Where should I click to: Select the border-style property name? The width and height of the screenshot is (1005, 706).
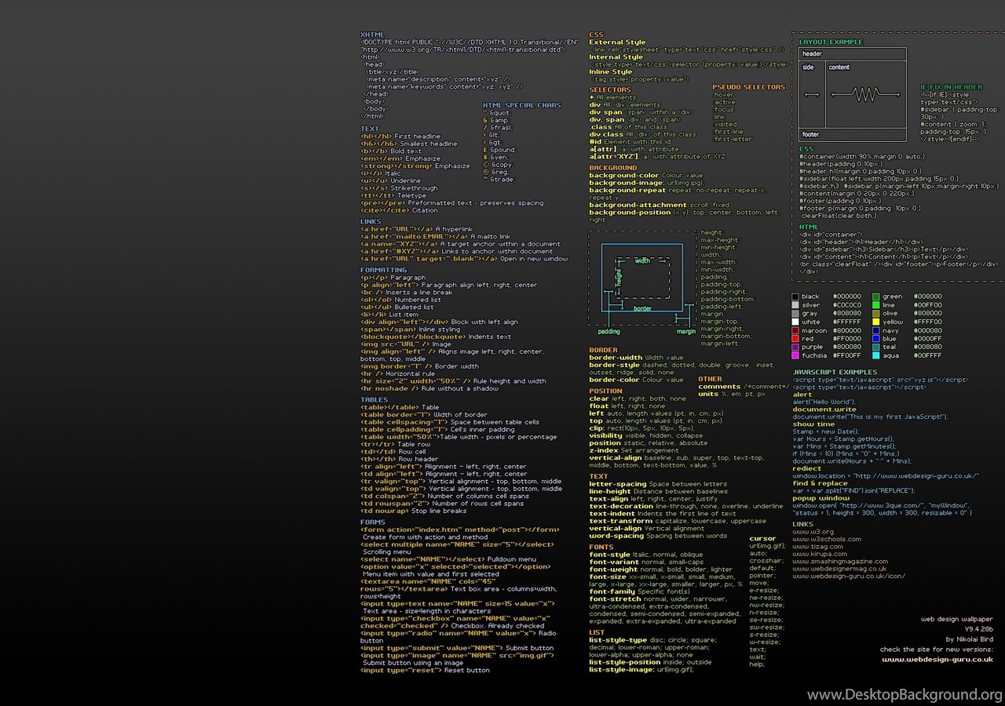point(614,365)
